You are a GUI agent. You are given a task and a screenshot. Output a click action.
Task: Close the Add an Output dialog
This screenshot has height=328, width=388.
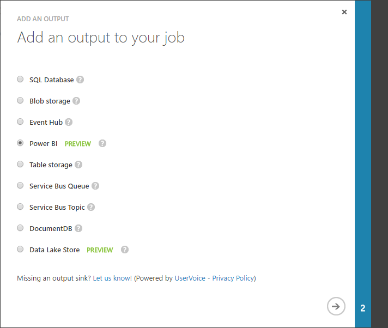pyautogui.click(x=344, y=12)
